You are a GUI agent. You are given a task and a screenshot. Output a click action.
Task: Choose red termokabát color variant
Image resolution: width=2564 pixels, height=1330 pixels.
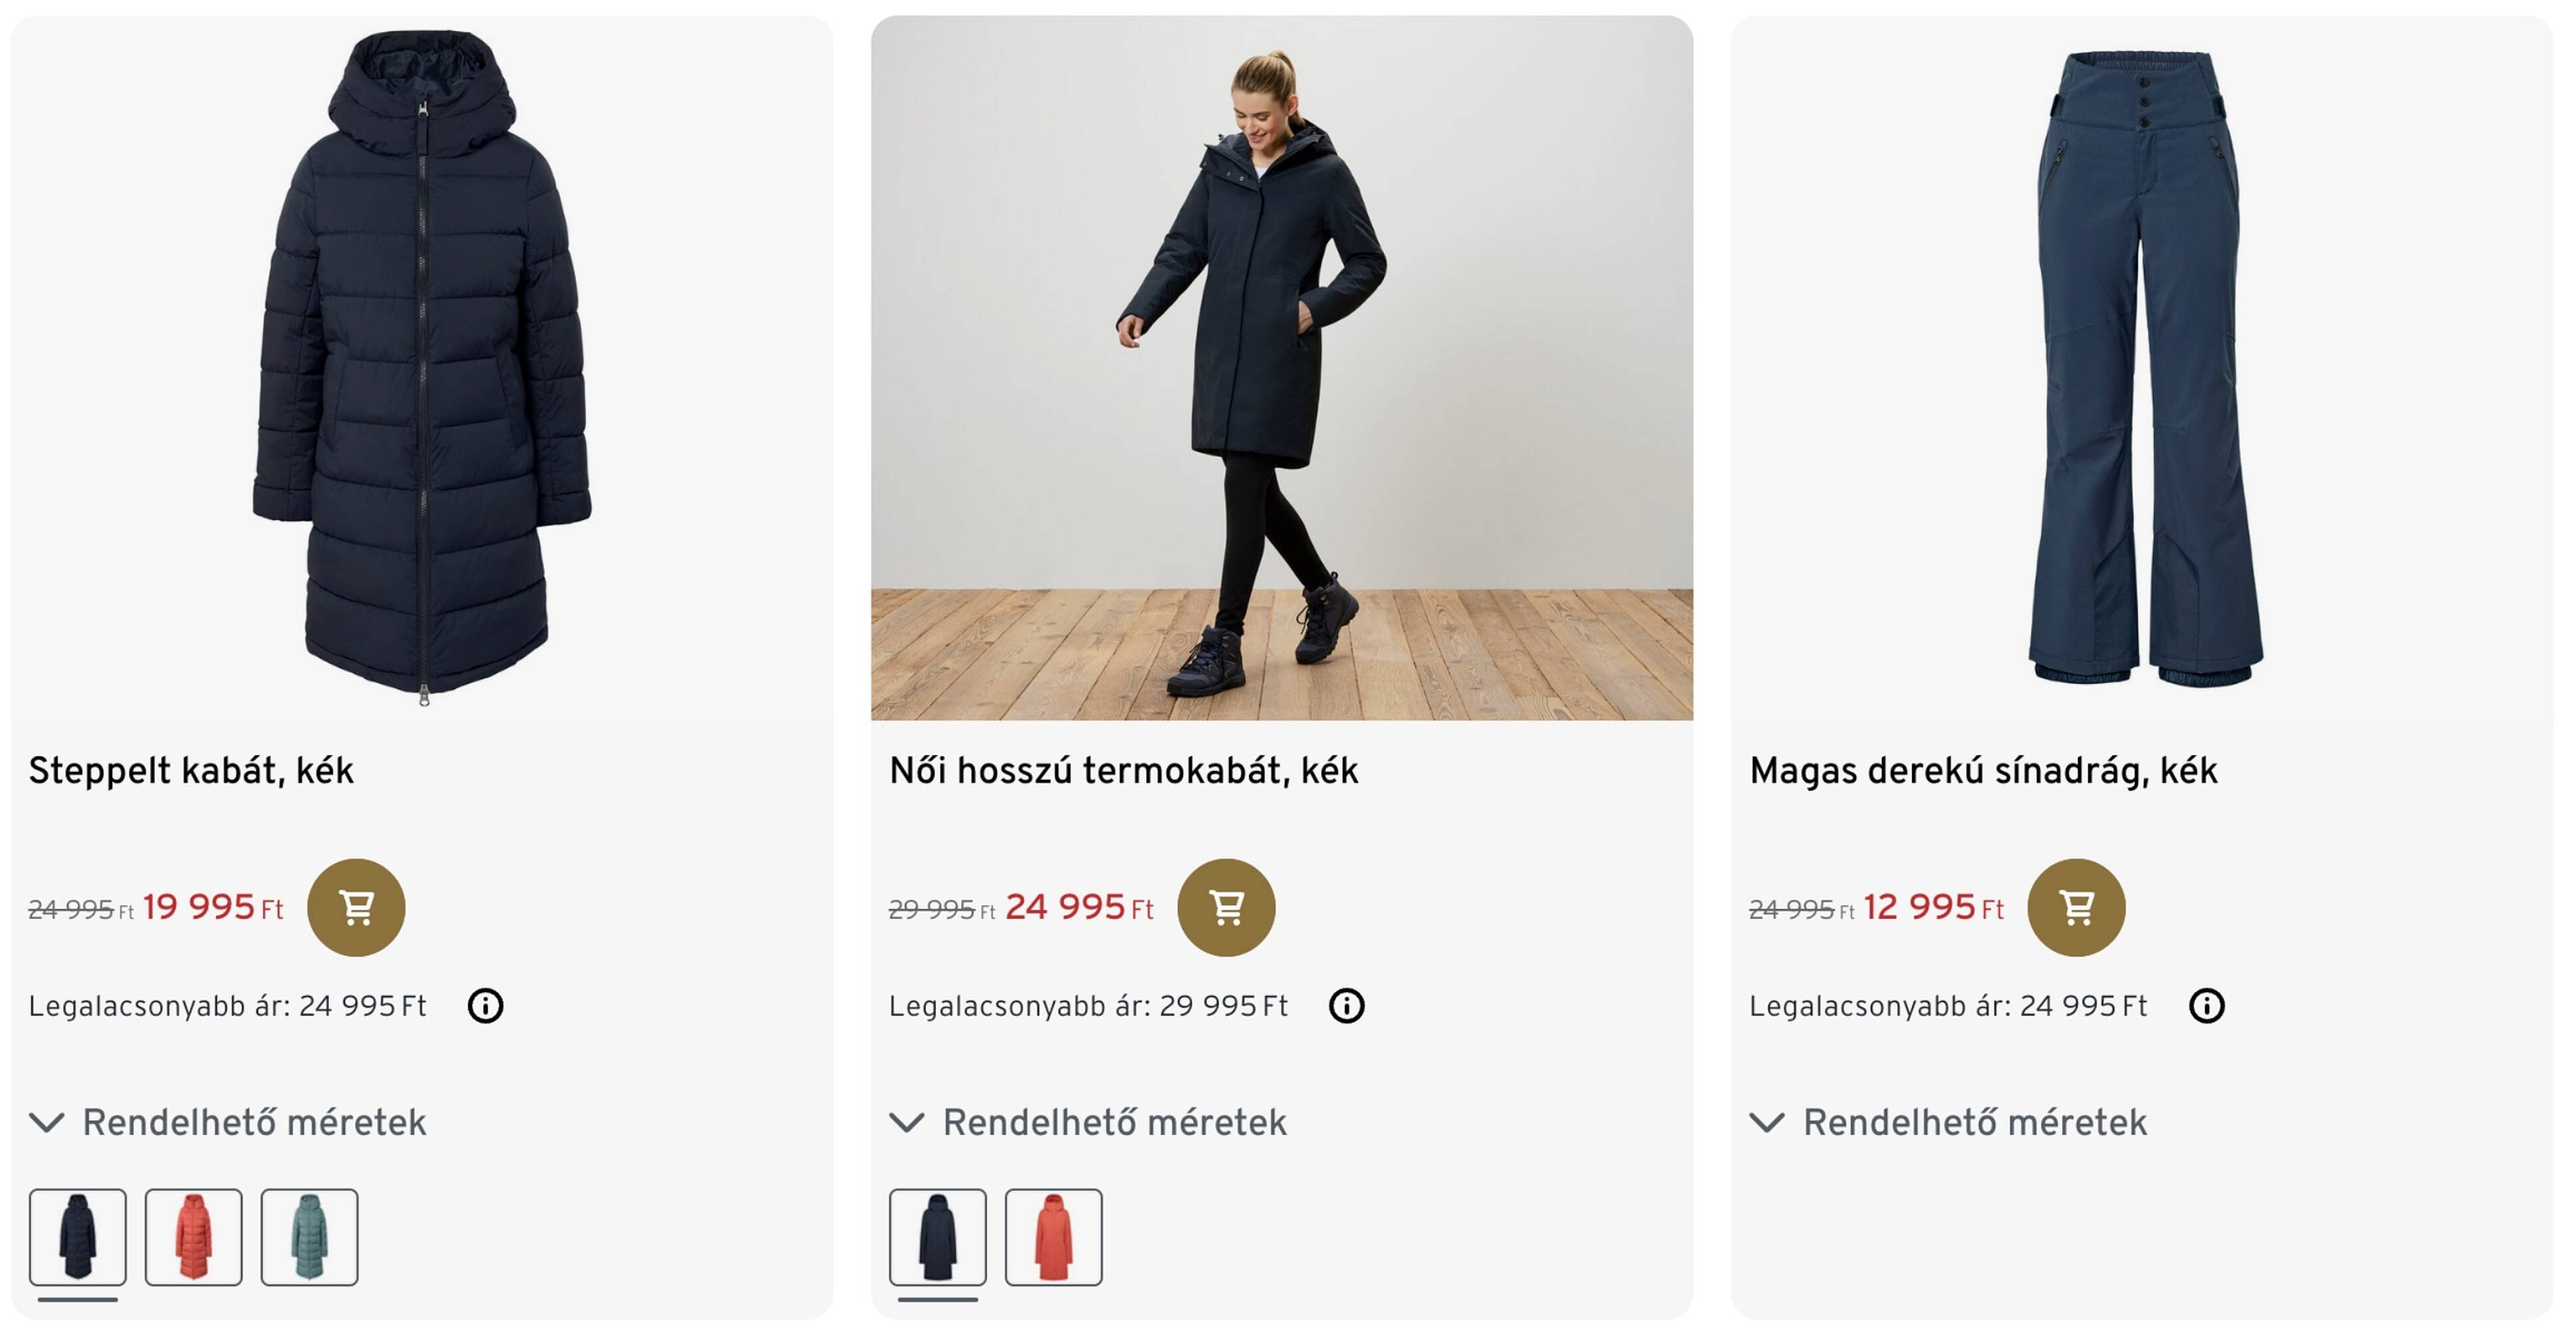(1053, 1236)
